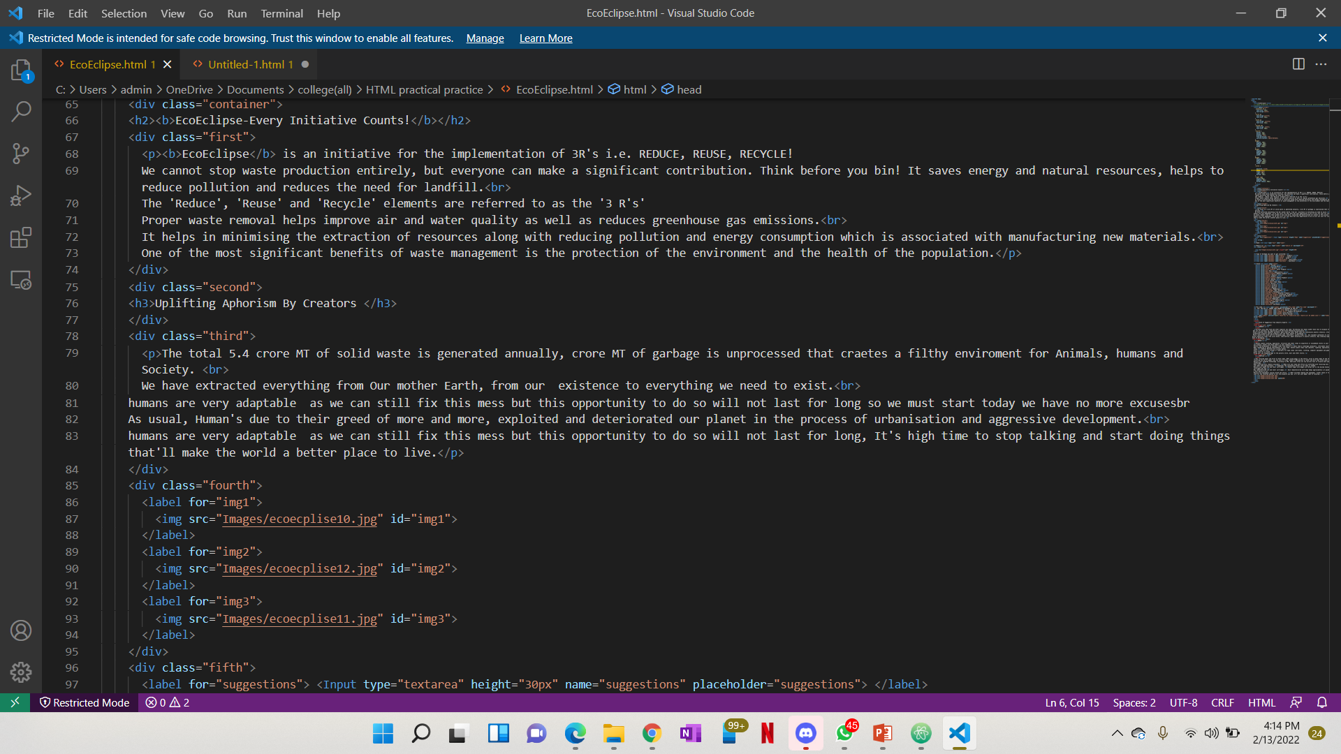
Task: Open notifications bell in status bar
Action: 1321,702
